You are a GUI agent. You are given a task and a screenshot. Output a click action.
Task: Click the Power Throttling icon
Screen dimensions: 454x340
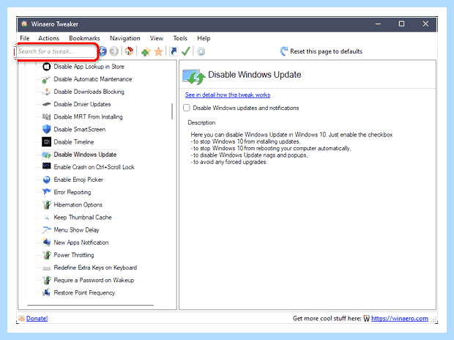point(46,255)
